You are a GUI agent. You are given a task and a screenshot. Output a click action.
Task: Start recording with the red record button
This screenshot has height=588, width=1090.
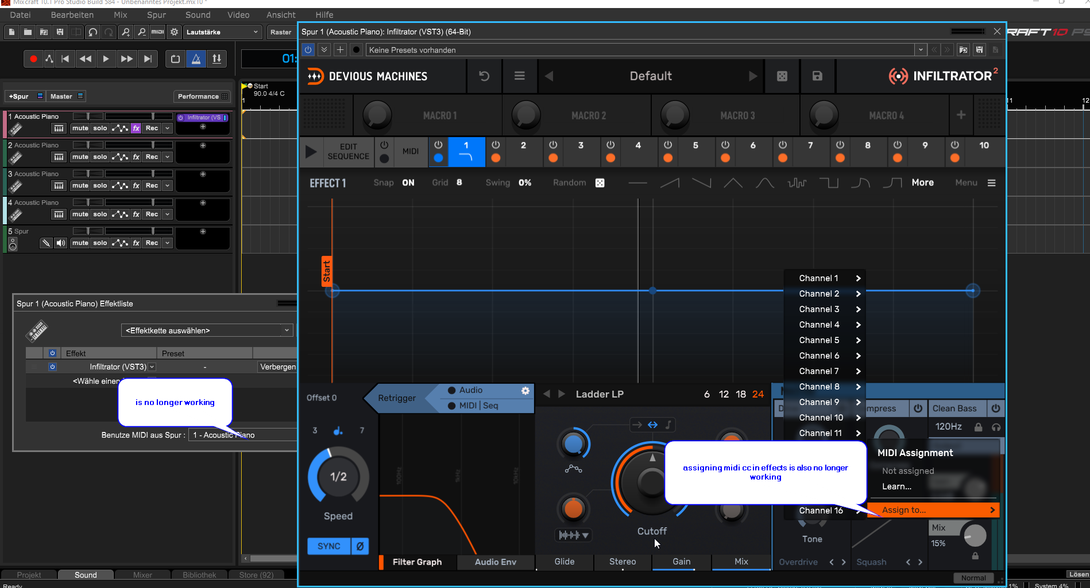point(33,59)
